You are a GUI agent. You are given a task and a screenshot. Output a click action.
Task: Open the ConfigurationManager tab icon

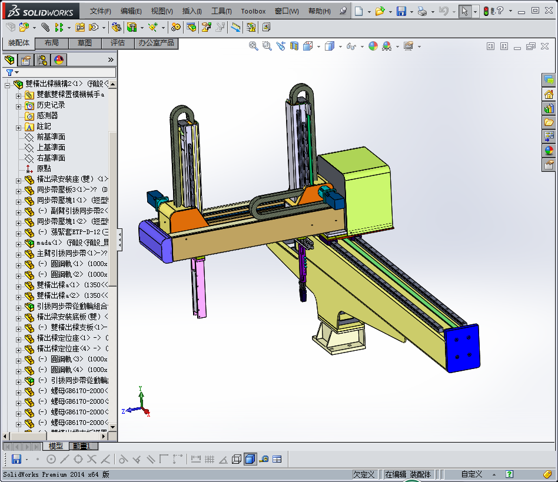tap(42, 60)
